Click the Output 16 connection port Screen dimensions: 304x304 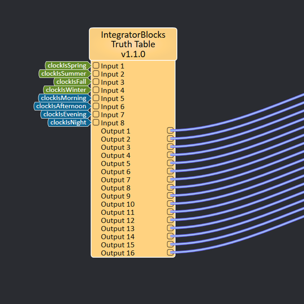(x=171, y=252)
